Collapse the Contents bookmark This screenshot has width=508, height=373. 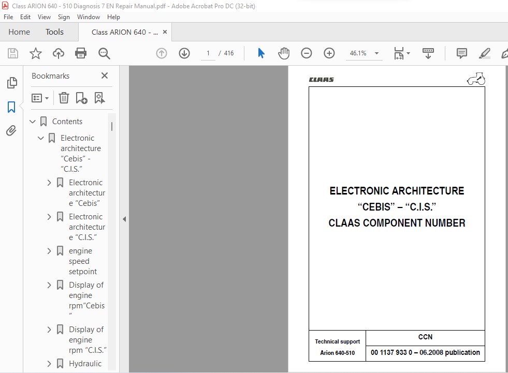[x=33, y=122]
